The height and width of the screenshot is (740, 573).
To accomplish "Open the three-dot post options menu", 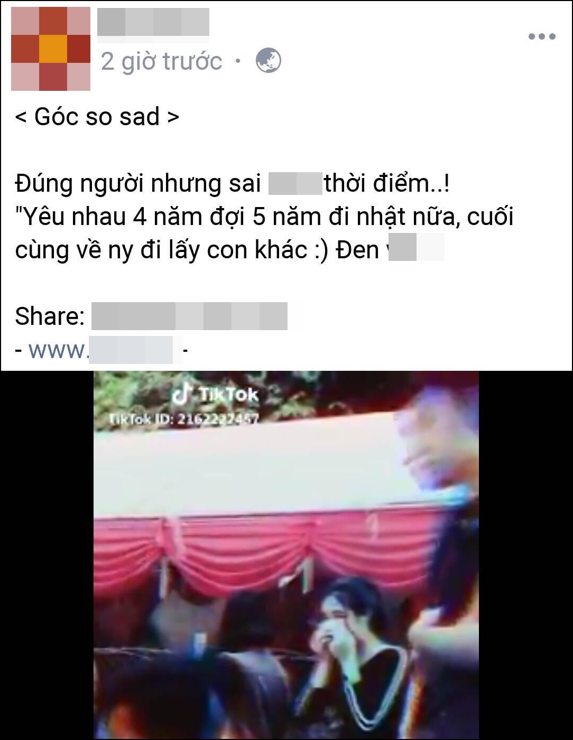I will (x=542, y=36).
